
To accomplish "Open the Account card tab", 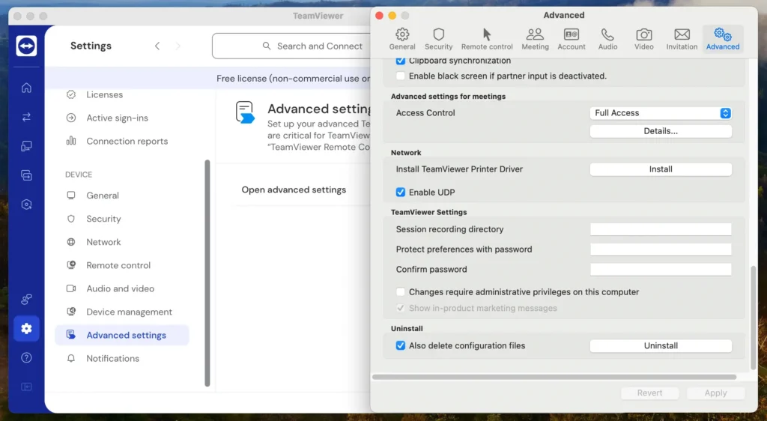I will pyautogui.click(x=572, y=39).
